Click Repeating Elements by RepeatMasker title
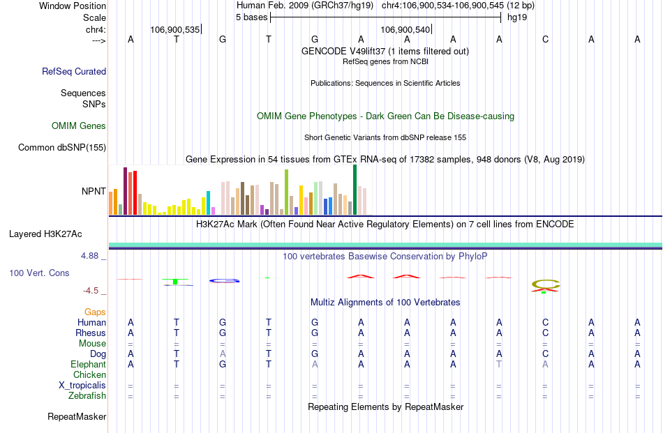The width and height of the screenshot is (663, 433). (386, 407)
